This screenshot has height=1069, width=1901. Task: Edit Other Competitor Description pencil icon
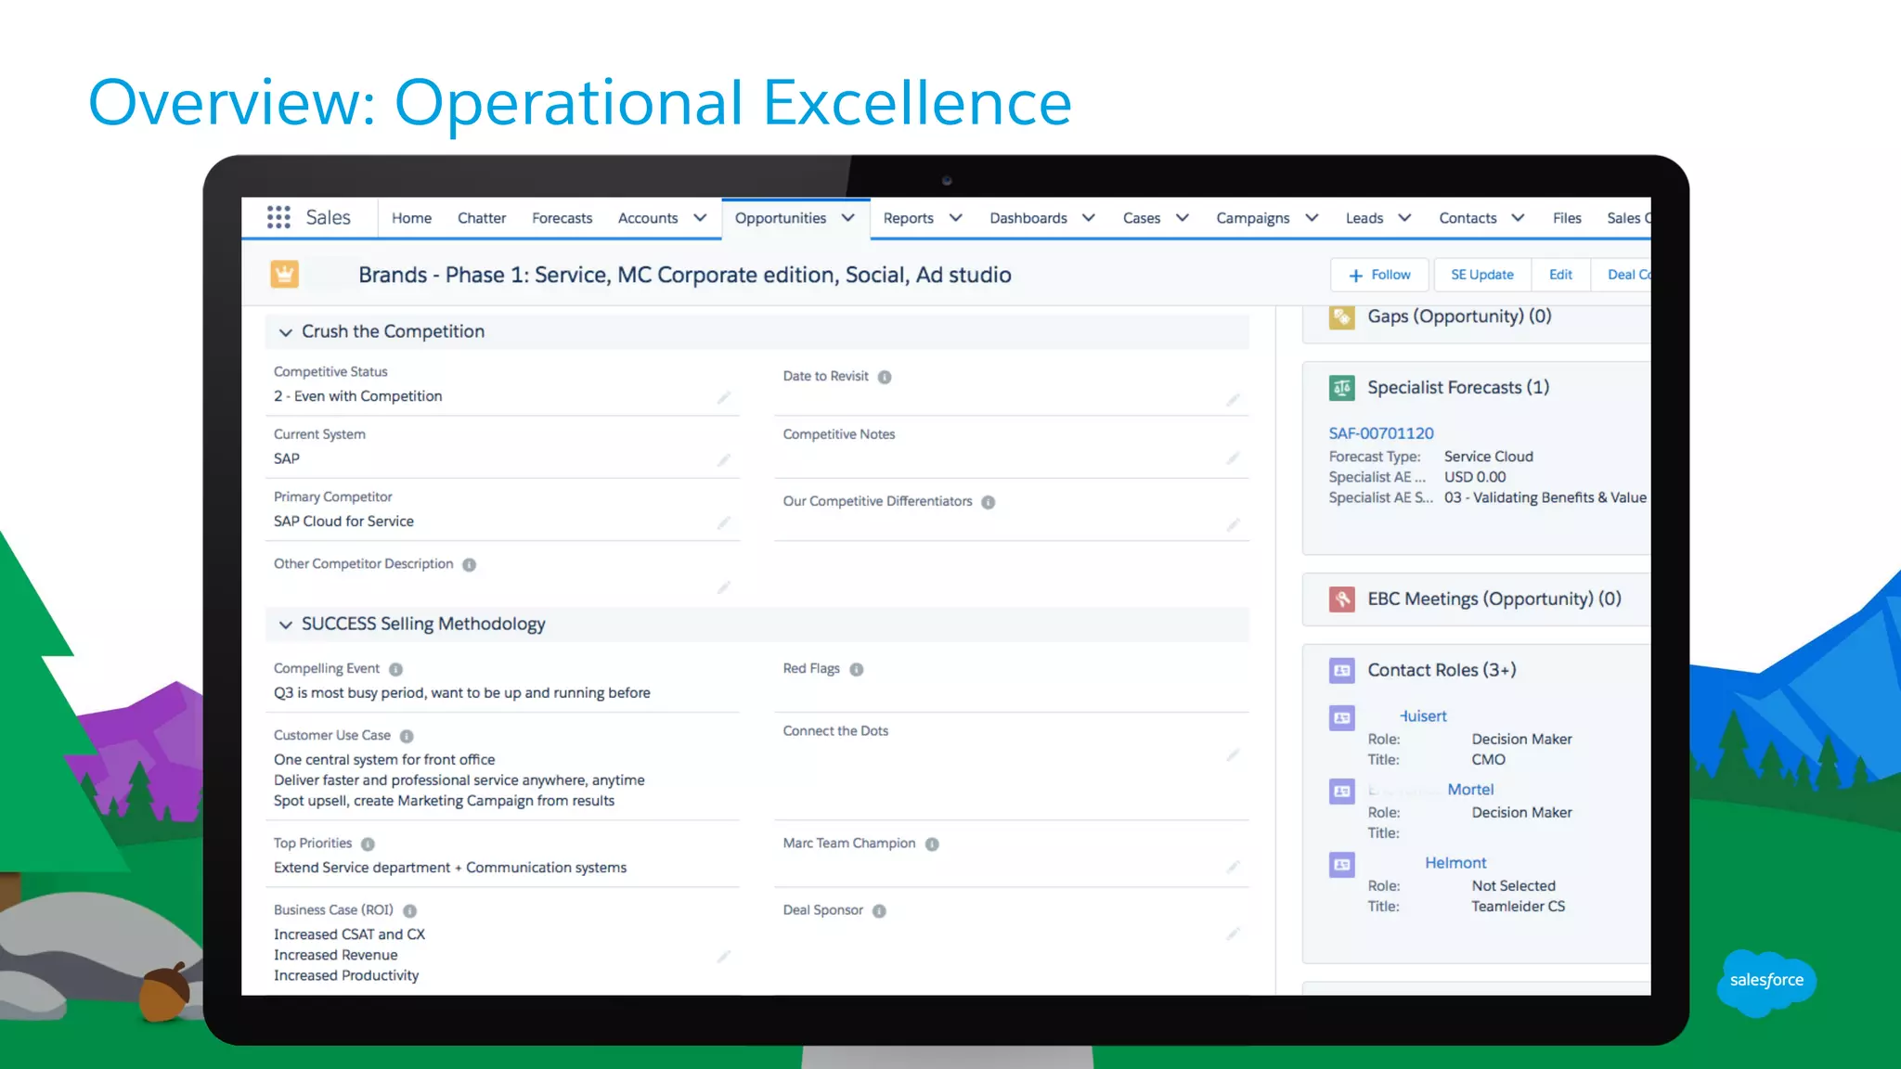[724, 586]
